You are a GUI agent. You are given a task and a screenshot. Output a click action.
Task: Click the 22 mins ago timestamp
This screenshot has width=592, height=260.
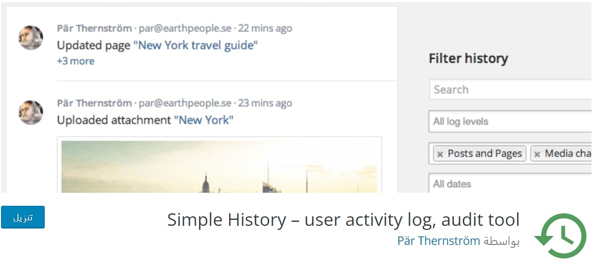click(265, 29)
